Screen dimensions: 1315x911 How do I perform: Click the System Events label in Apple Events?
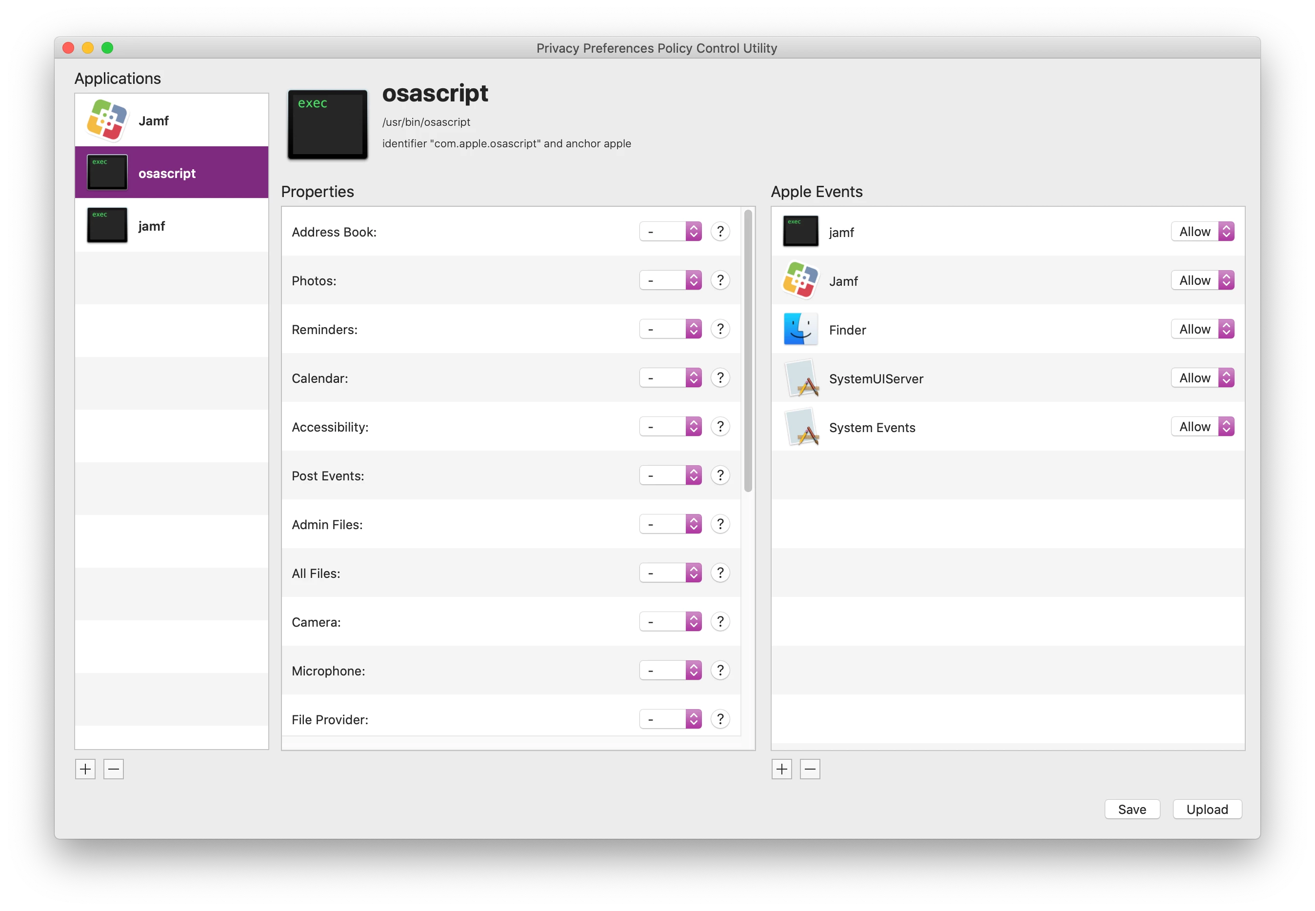872,428
